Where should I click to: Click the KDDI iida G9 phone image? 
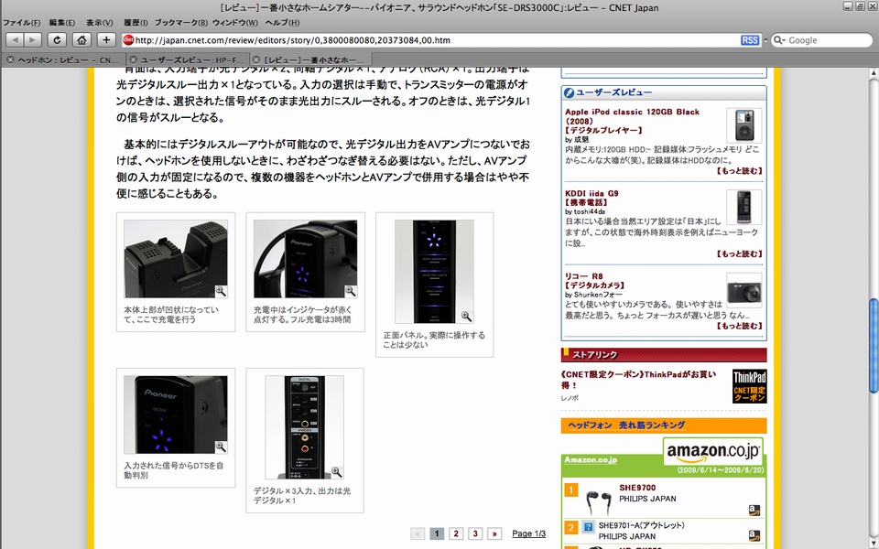pyautogui.click(x=743, y=207)
